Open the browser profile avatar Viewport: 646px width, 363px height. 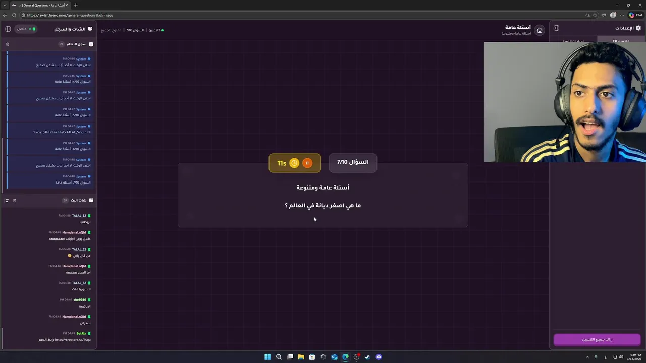point(613,15)
